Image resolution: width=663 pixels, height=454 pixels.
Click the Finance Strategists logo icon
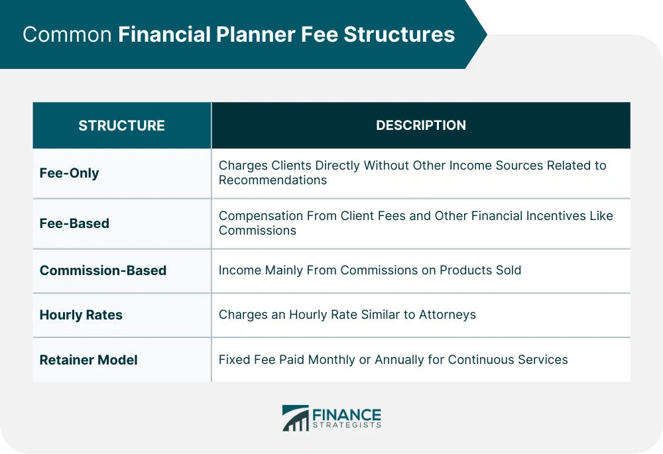tap(295, 418)
